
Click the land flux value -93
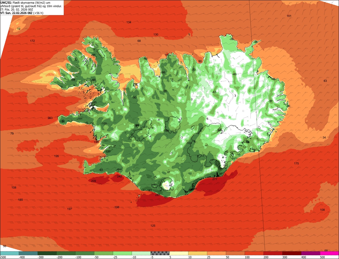[101, 170]
